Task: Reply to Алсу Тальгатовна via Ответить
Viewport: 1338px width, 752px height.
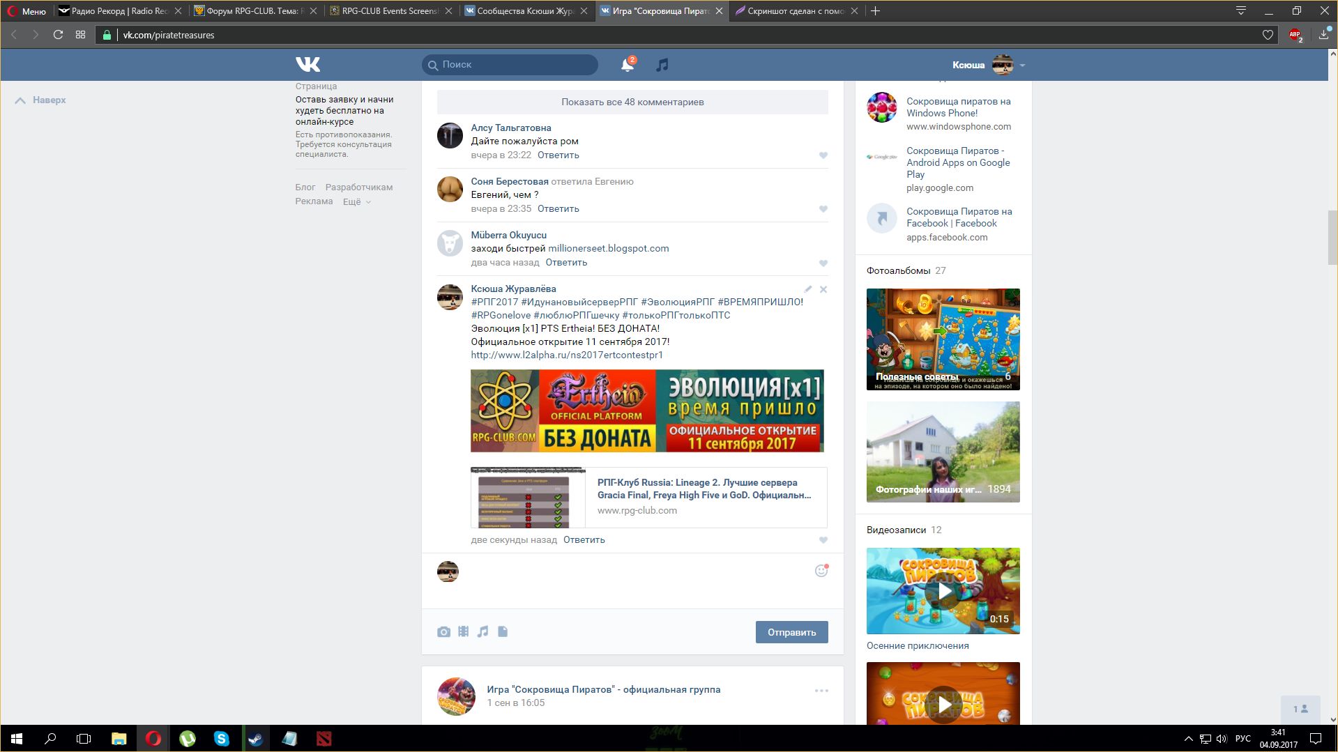Action: tap(558, 155)
